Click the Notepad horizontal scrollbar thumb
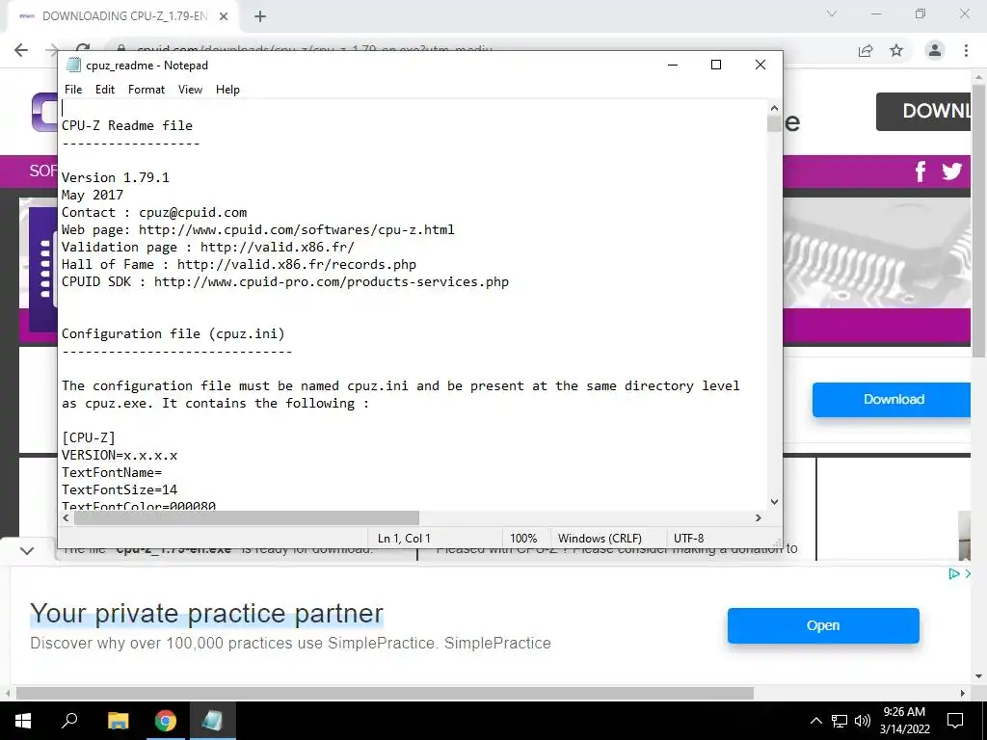This screenshot has width=987, height=740. tap(247, 517)
